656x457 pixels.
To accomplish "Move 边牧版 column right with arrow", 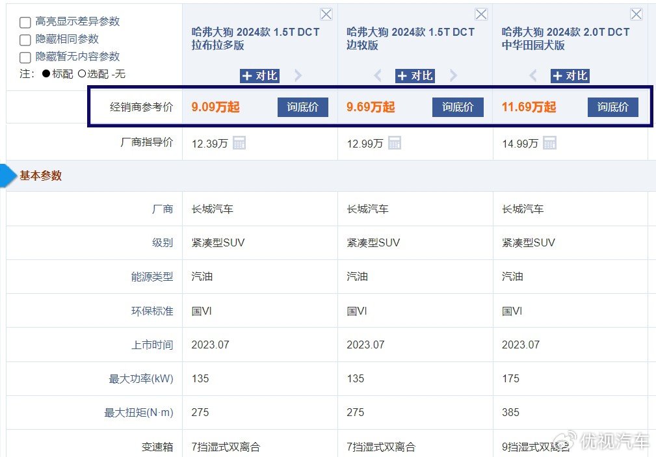I will point(453,76).
